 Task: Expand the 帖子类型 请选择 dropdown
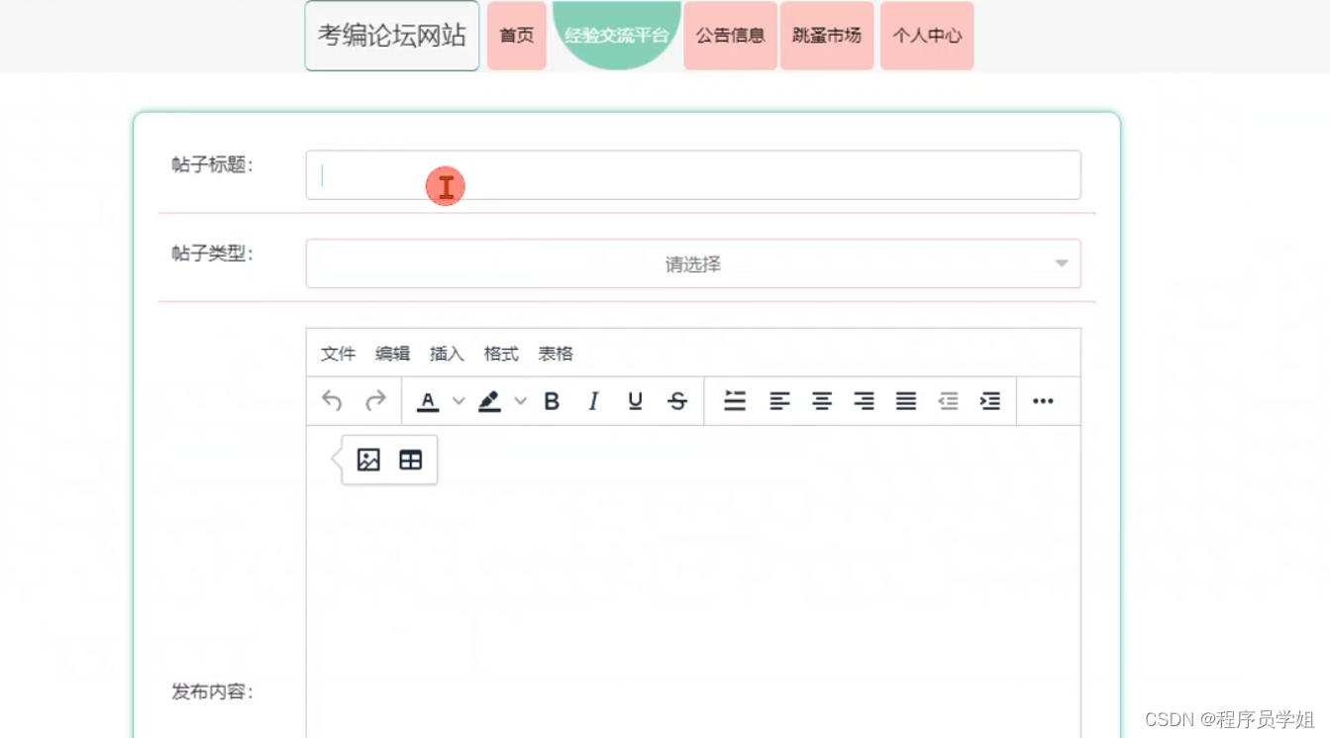693,264
